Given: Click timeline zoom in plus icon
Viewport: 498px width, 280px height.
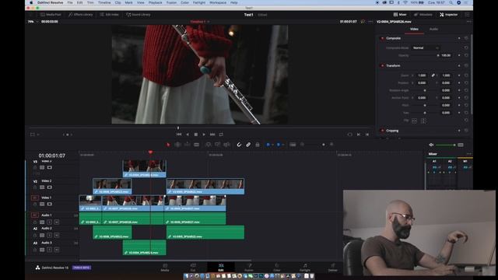Looking at the screenshot, I should pyautogui.click(x=331, y=145).
